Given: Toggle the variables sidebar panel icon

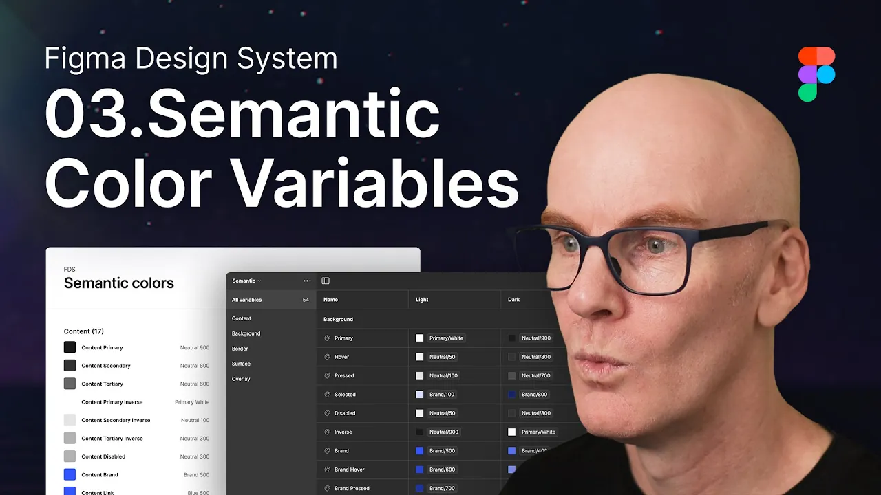Looking at the screenshot, I should coord(326,280).
